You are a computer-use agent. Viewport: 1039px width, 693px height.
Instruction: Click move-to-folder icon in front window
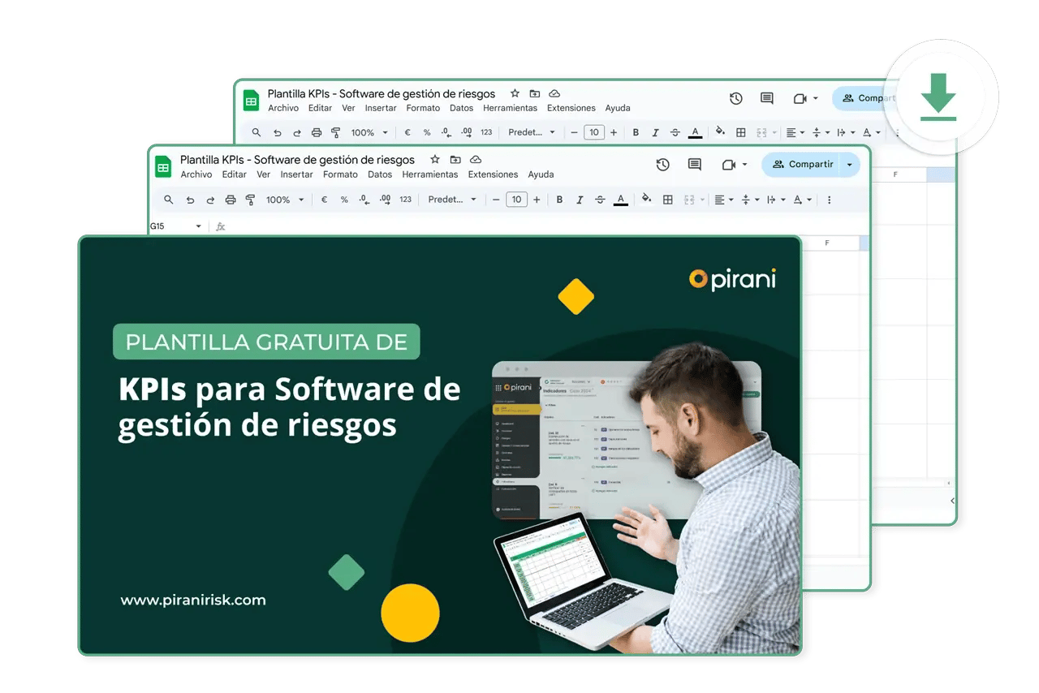coord(455,160)
